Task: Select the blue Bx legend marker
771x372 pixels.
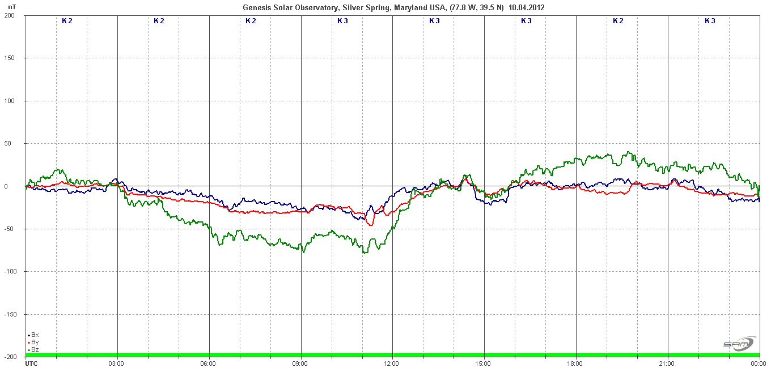Action: [x=29, y=335]
